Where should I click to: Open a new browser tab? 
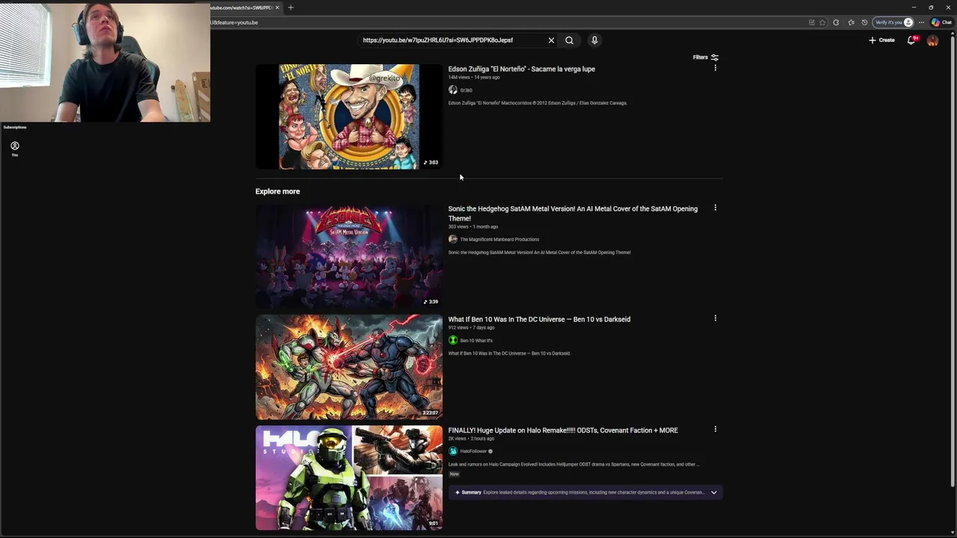(291, 7)
